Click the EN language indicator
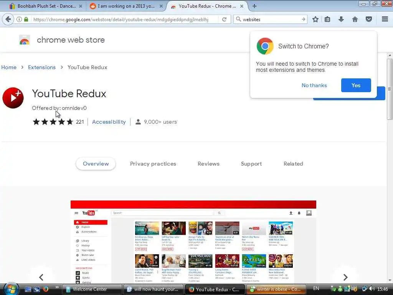The width and height of the screenshot is (393, 295). (x=316, y=288)
